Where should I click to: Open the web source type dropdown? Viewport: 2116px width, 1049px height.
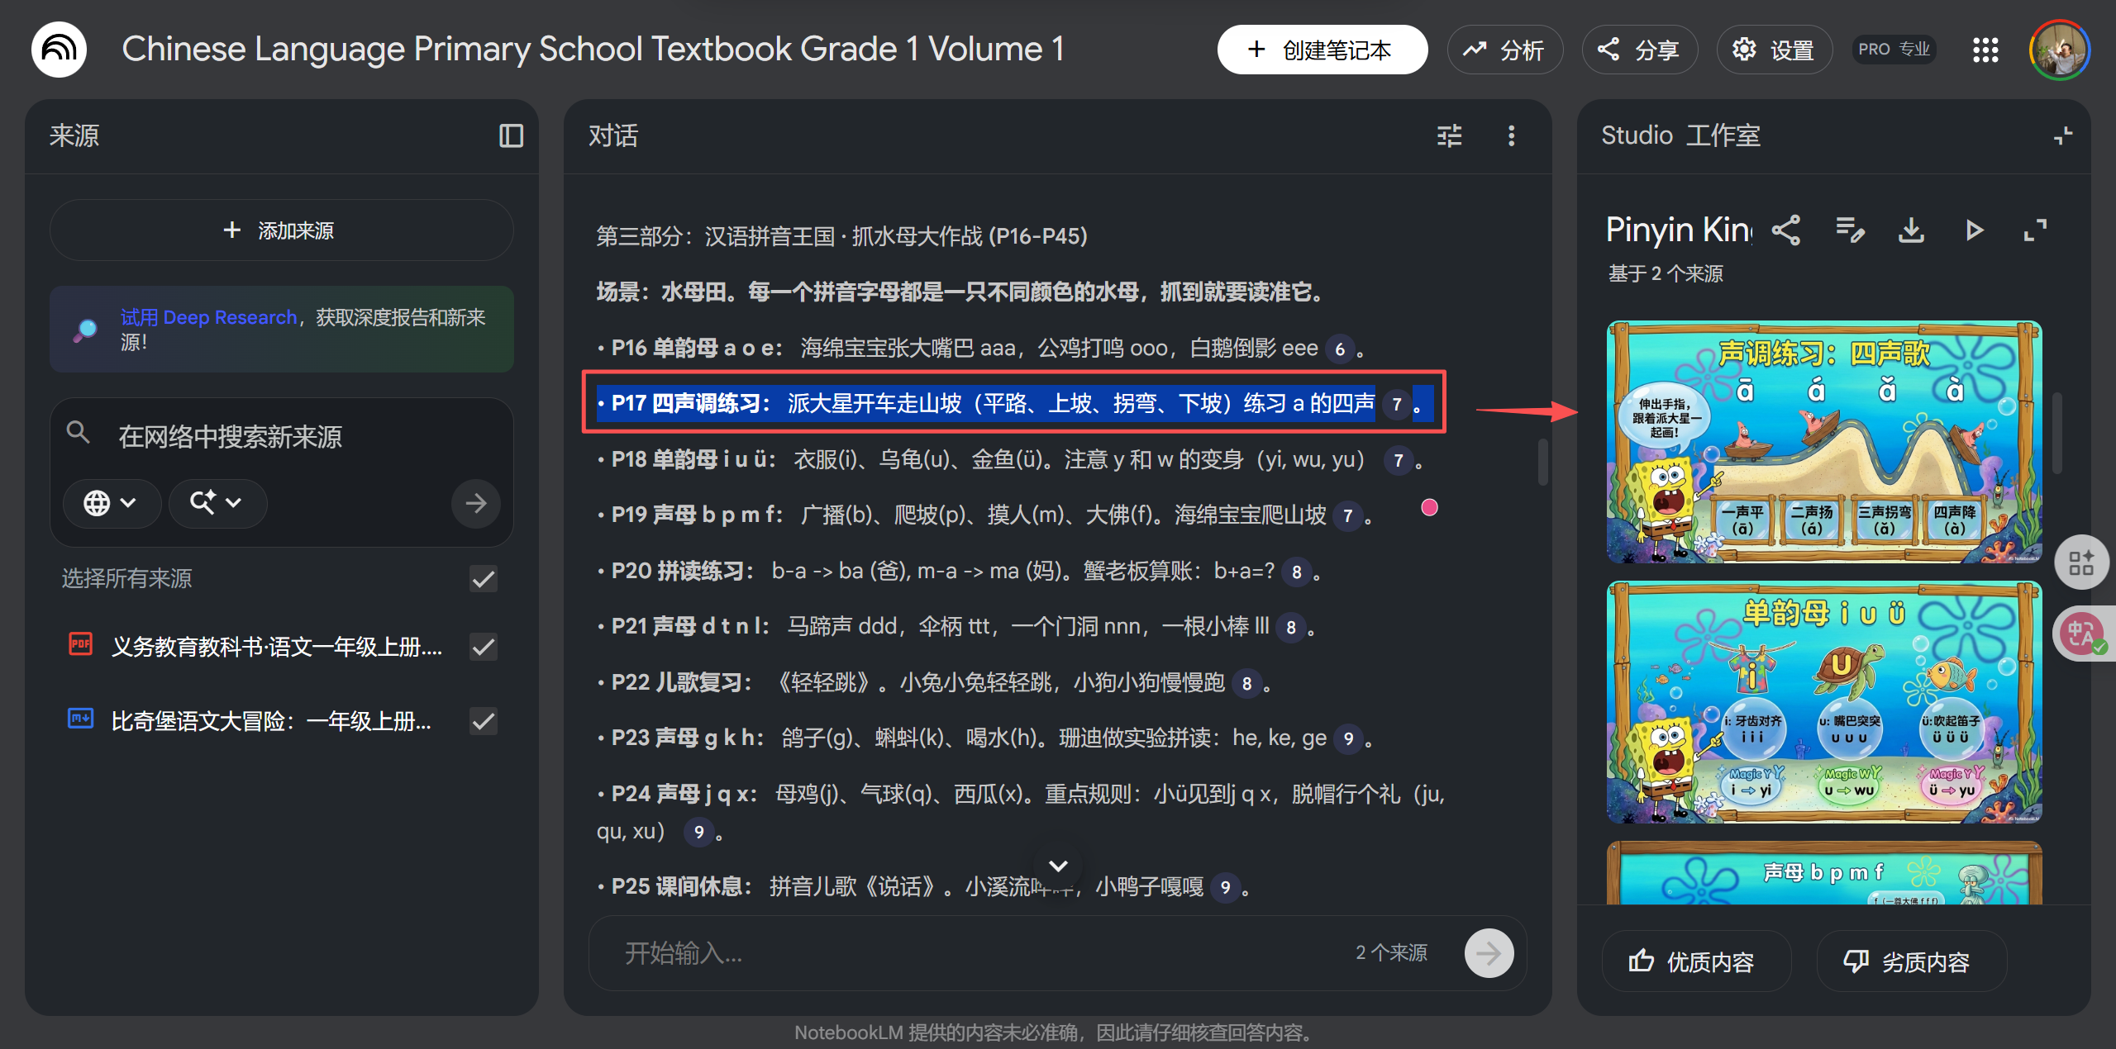pyautogui.click(x=112, y=503)
